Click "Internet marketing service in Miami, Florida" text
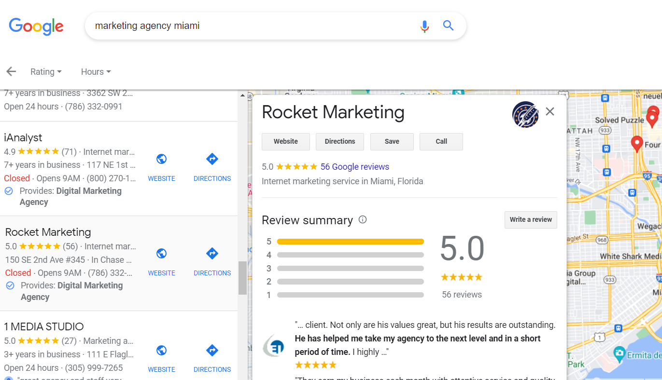 (342, 181)
